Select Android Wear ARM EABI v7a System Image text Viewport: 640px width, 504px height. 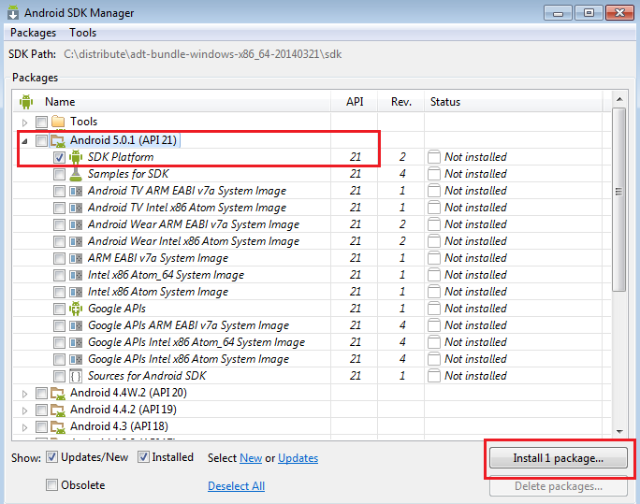pyautogui.click(x=194, y=224)
